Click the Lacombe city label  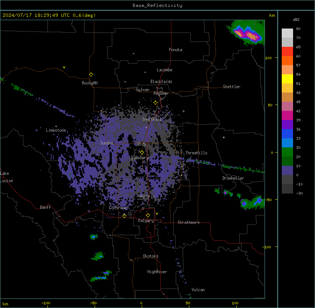tap(164, 70)
